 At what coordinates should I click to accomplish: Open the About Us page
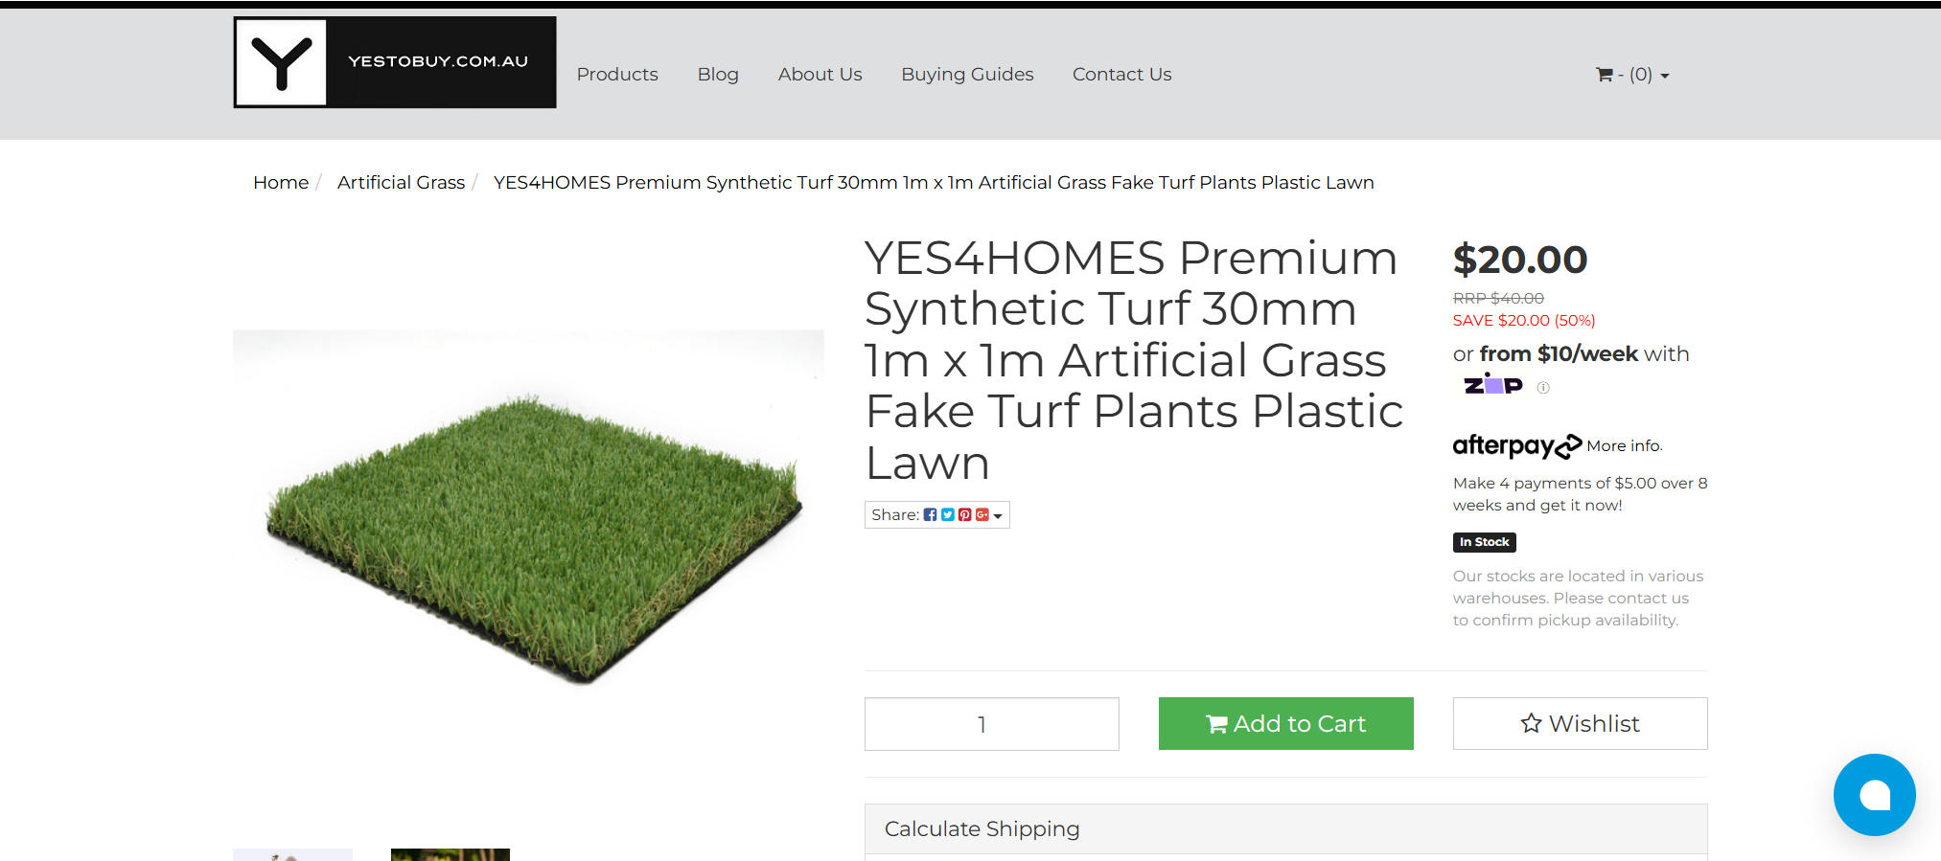(820, 75)
